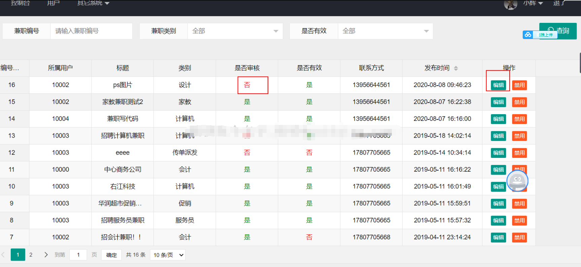Focus the jump-to-page number field
The image size is (581, 267).
[x=78, y=255]
